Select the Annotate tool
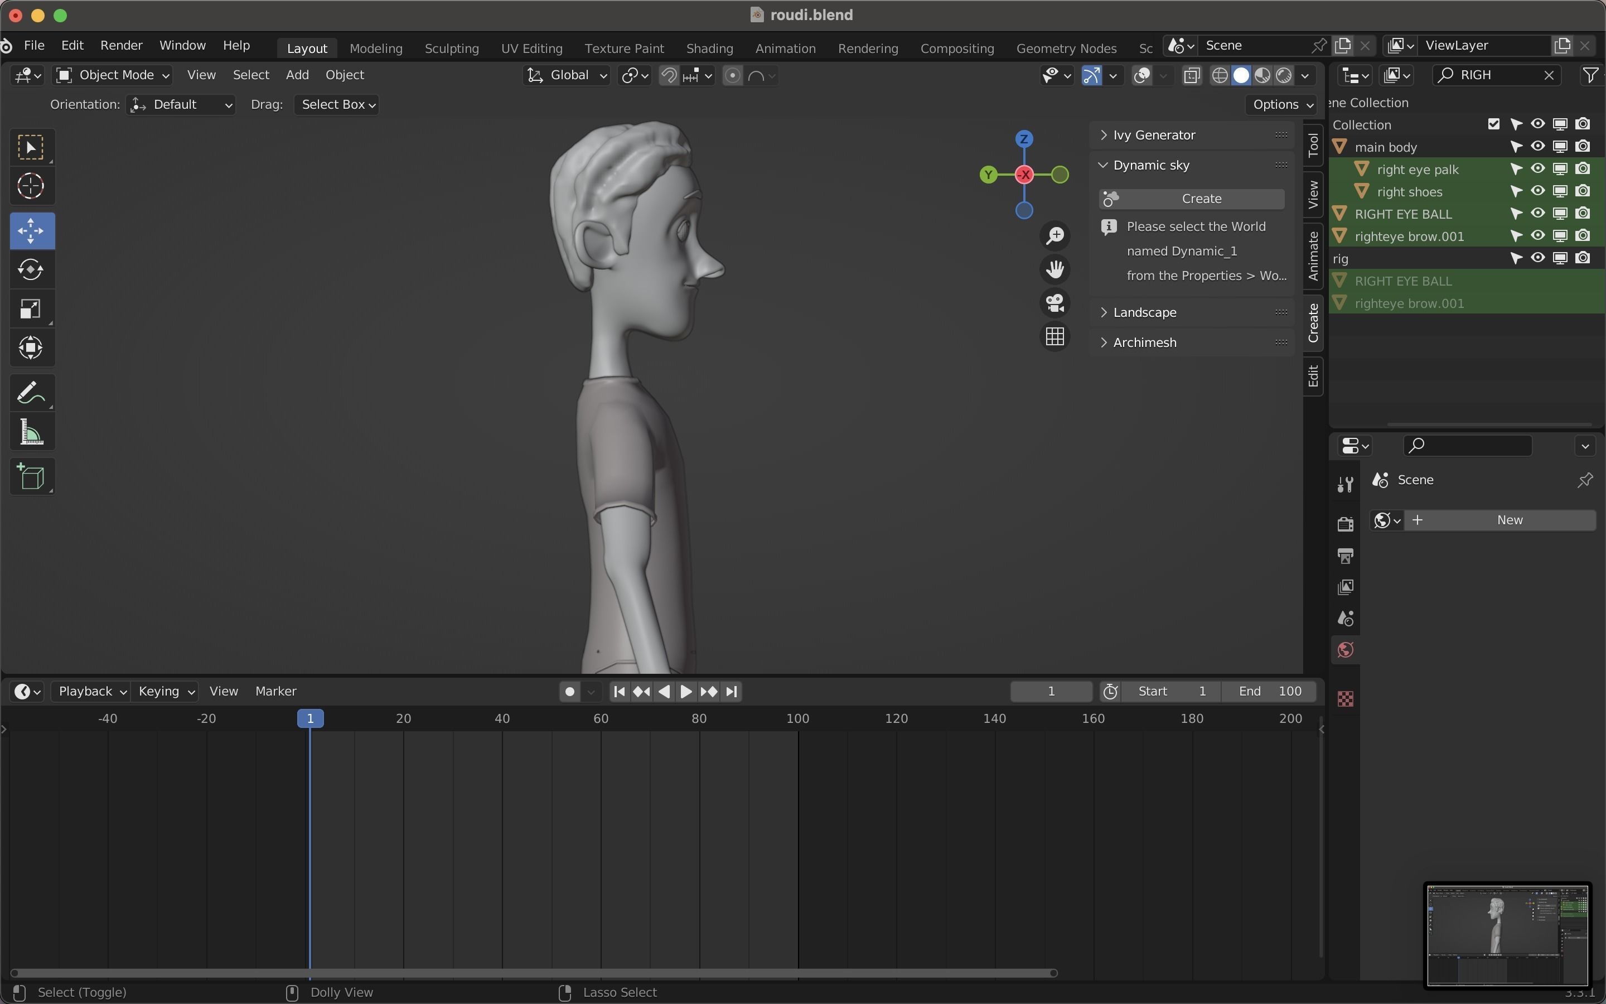This screenshot has height=1004, width=1606. pyautogui.click(x=31, y=393)
